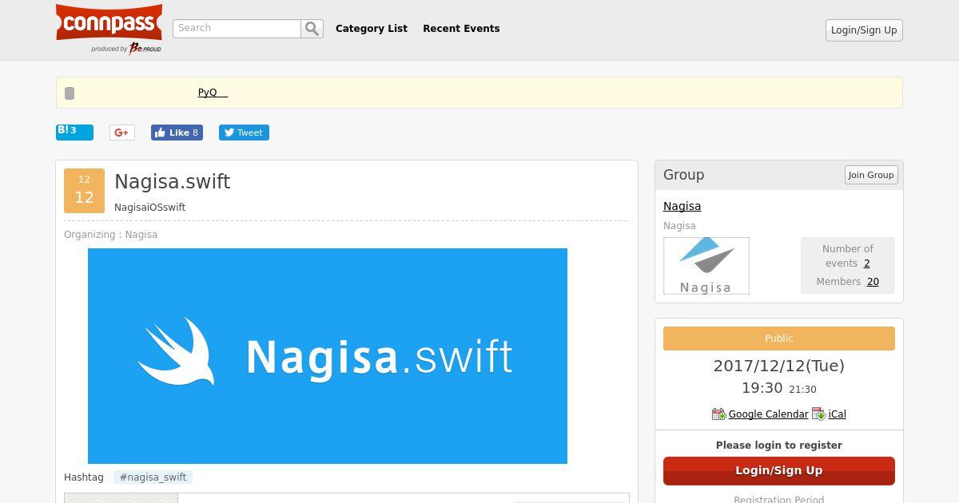Click the gray icon in notice banner
This screenshot has width=959, height=503.
pyautogui.click(x=70, y=93)
